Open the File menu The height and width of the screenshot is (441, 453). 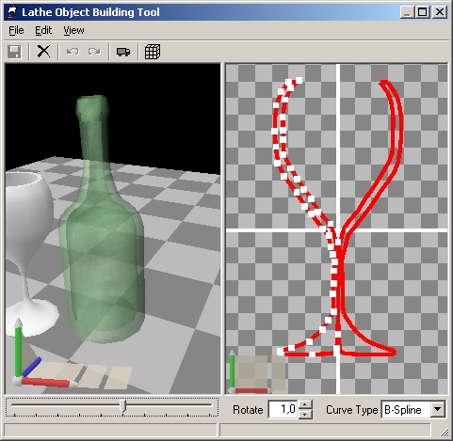click(x=16, y=30)
